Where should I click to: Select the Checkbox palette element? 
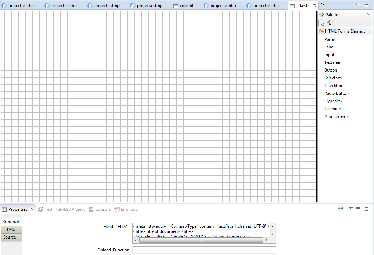coord(334,86)
